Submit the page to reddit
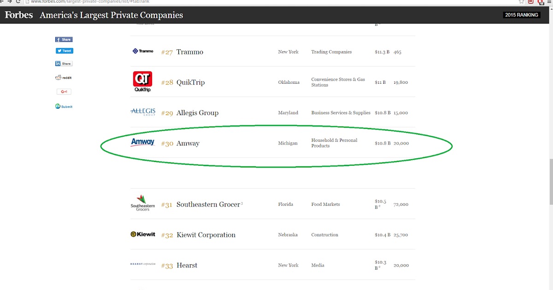Image resolution: width=553 pixels, height=290 pixels. click(63, 77)
